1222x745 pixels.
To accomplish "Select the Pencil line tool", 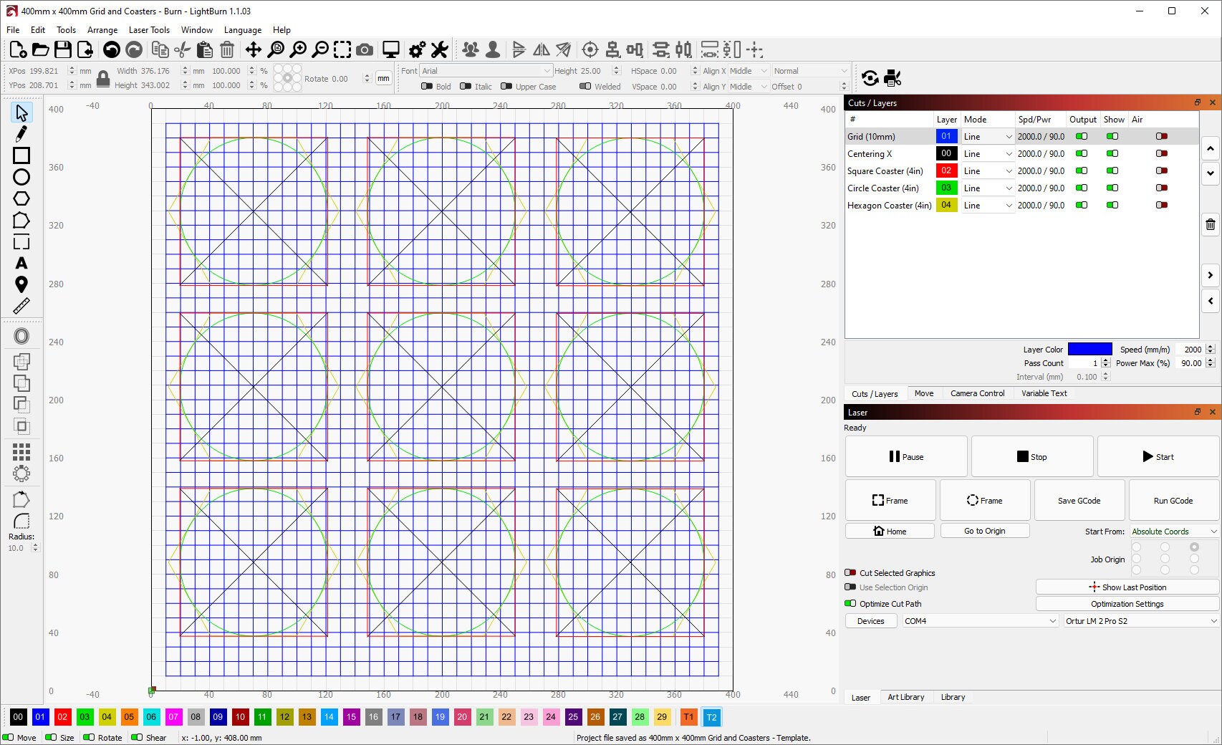I will [x=21, y=134].
